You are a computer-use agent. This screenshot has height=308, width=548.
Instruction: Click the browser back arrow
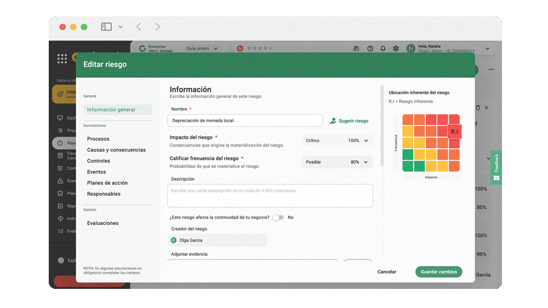tap(139, 27)
